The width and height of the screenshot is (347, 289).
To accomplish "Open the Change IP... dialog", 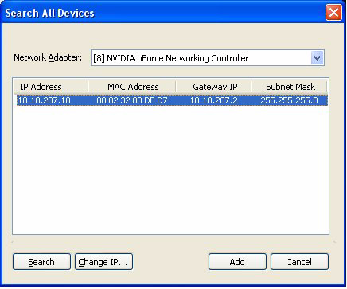I will [103, 262].
